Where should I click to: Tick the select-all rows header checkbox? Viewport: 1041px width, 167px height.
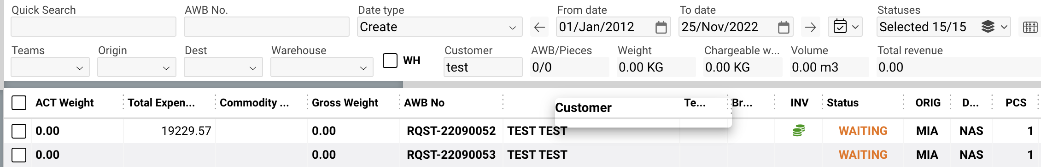coord(19,103)
